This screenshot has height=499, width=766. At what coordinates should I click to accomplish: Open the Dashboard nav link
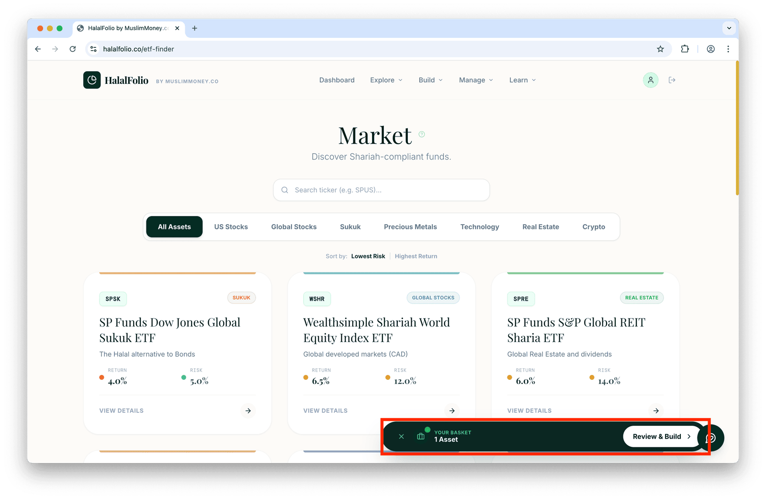[x=337, y=80]
